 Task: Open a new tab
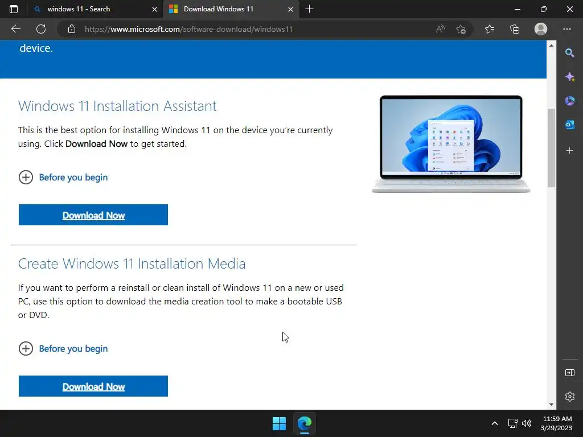(309, 9)
